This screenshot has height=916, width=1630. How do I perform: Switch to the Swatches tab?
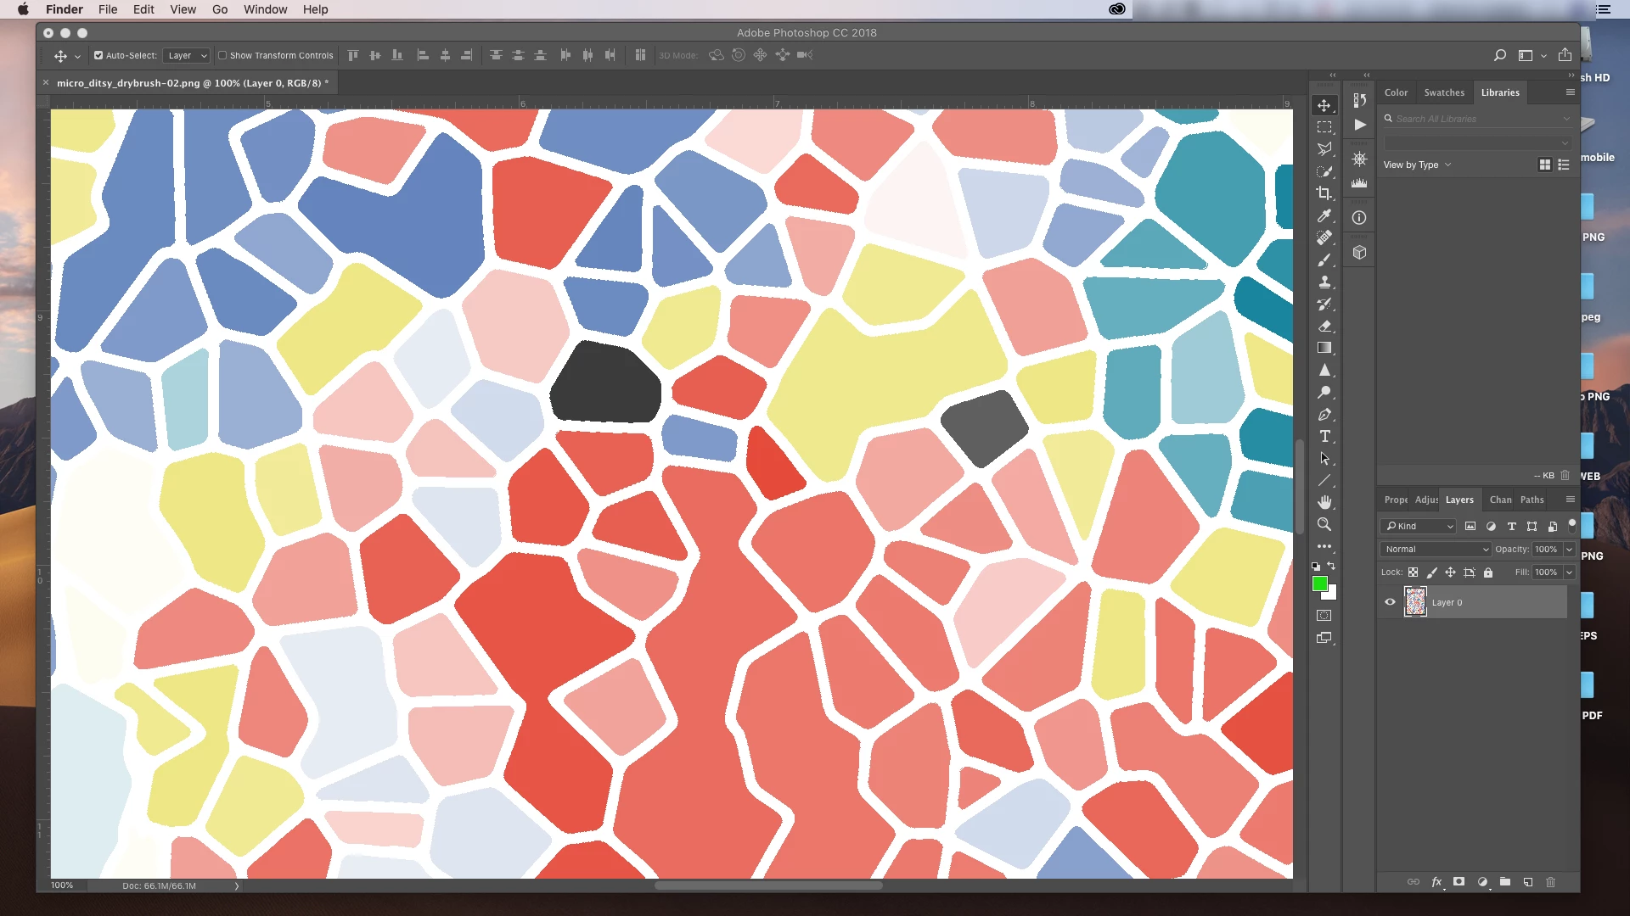pos(1443,92)
